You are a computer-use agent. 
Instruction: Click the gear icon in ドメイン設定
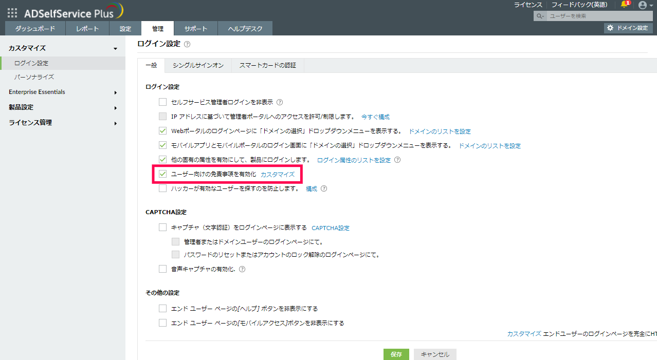tap(610, 28)
